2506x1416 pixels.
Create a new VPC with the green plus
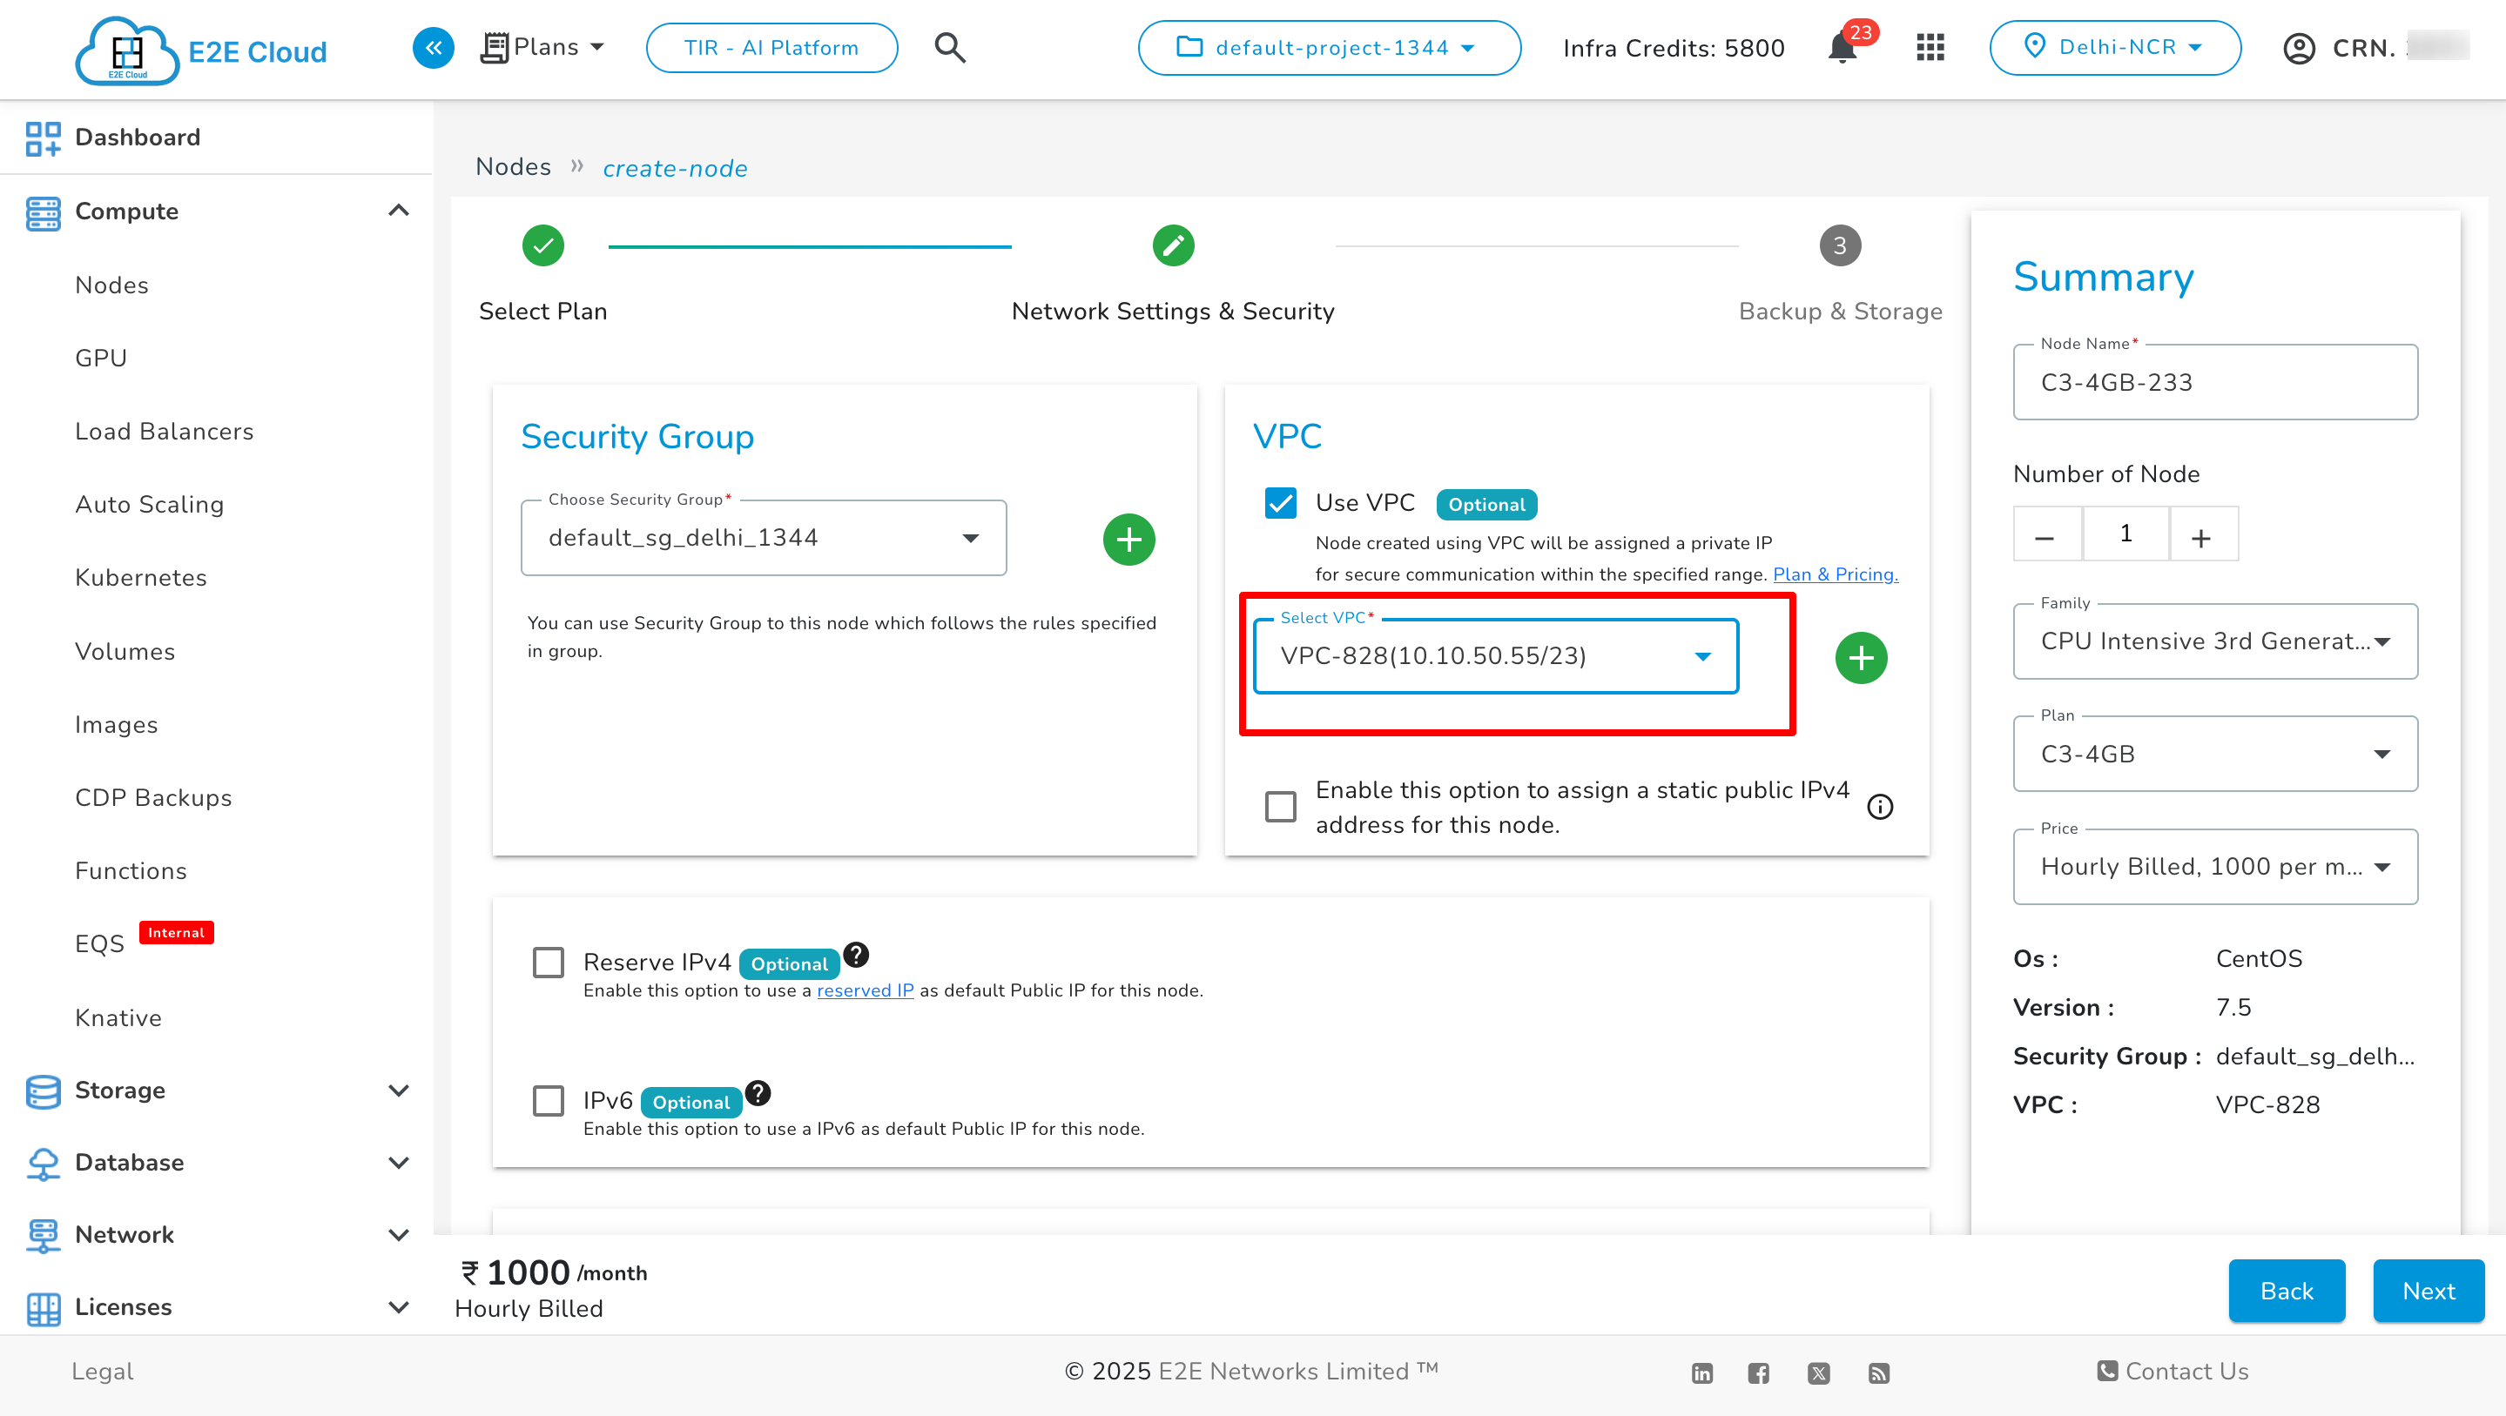point(1861,657)
